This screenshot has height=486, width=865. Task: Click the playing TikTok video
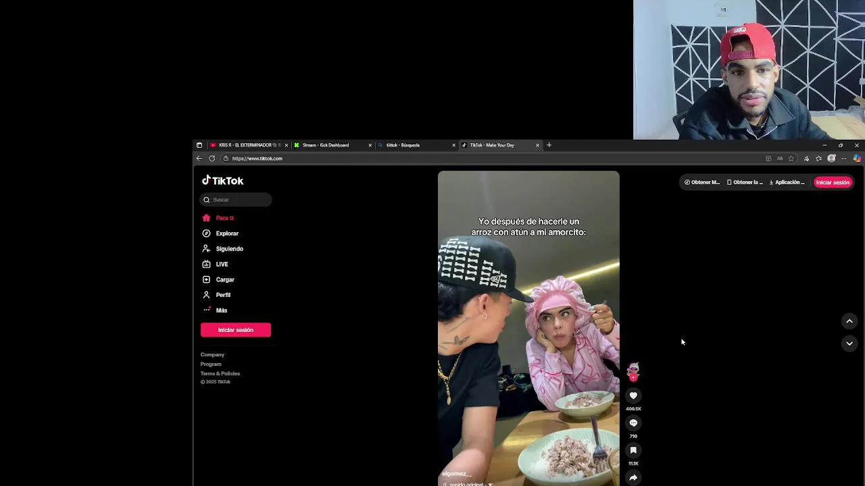point(528,328)
